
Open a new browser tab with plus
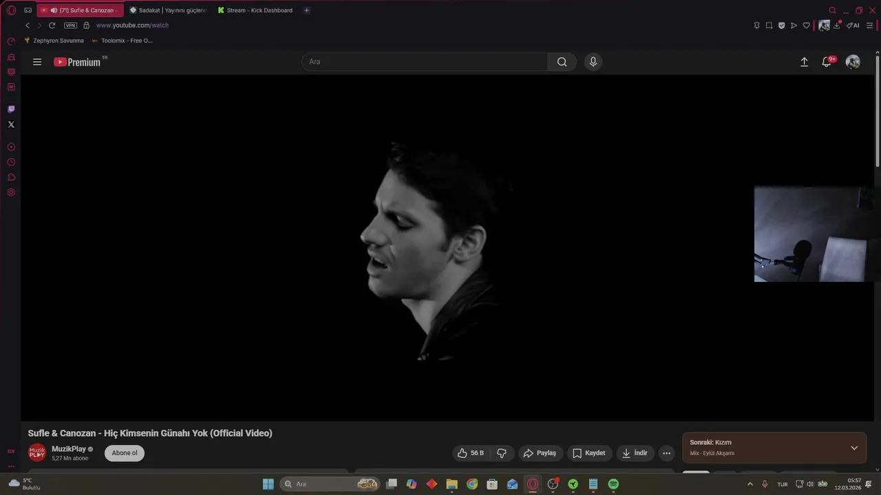307,10
